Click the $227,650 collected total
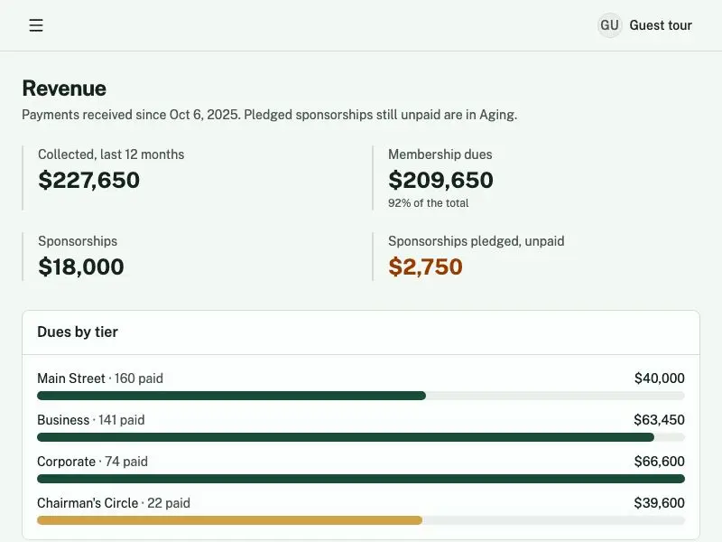Image resolution: width=722 pixels, height=542 pixels. (x=88, y=180)
